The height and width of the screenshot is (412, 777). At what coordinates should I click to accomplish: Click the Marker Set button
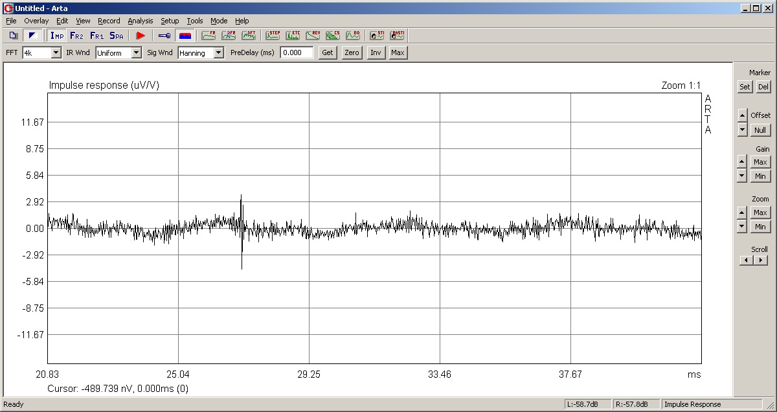click(x=745, y=87)
